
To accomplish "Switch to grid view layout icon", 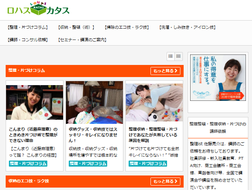I will point(178,56).
